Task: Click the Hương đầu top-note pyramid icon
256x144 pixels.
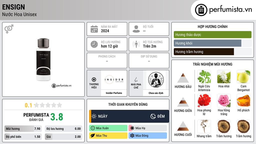Action: (x=183, y=78)
